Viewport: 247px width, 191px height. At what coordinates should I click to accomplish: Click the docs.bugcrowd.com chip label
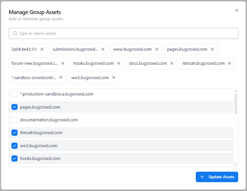tap(148, 63)
